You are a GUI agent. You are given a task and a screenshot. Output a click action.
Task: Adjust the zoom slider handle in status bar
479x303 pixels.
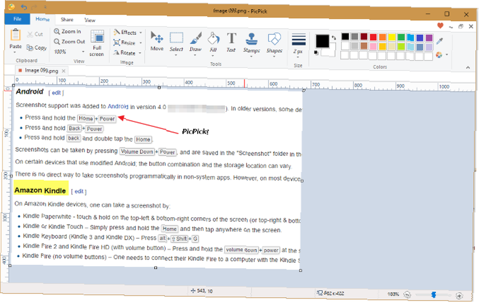point(433,295)
